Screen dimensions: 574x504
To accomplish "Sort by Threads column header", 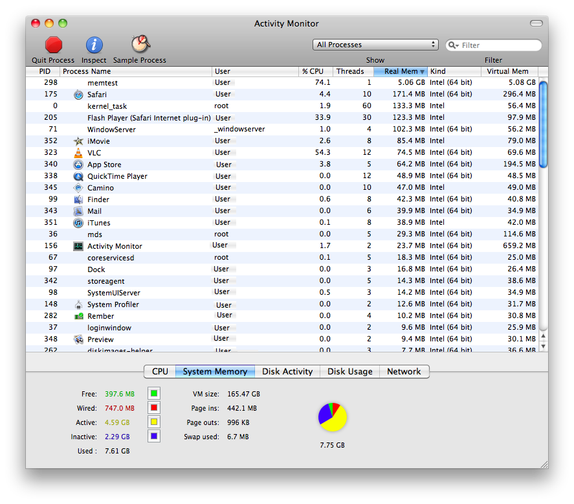I will (353, 71).
